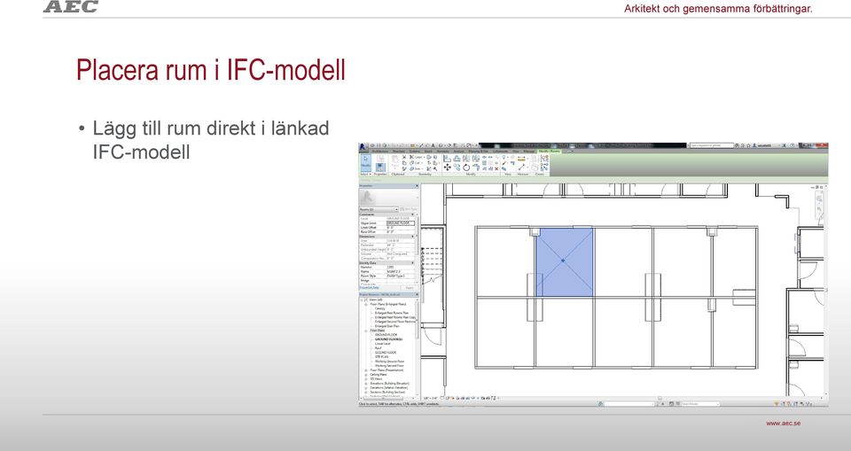Click the Apply button in Properties
Screen dimensions: 851x451
click(x=410, y=288)
